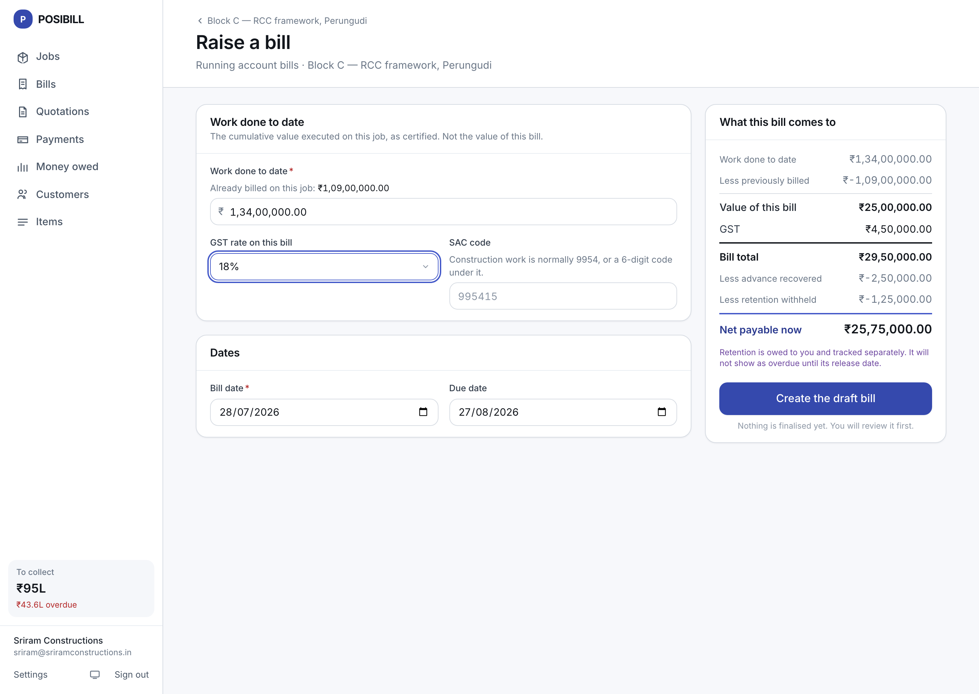979x694 pixels.
Task: Toggle the monitor theme icon beside Sign out
Action: coord(95,675)
